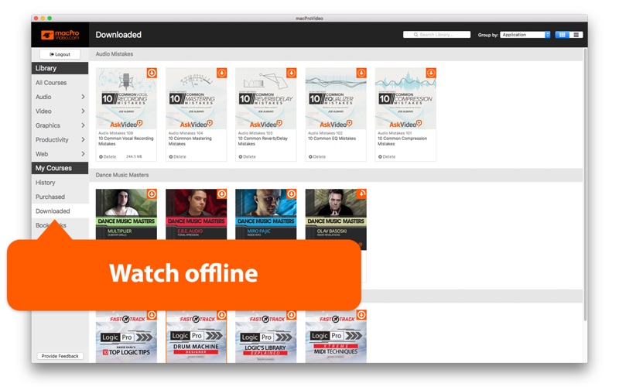
Task: Click download badge on Vocal Recording Mistakes course
Action: [152, 73]
